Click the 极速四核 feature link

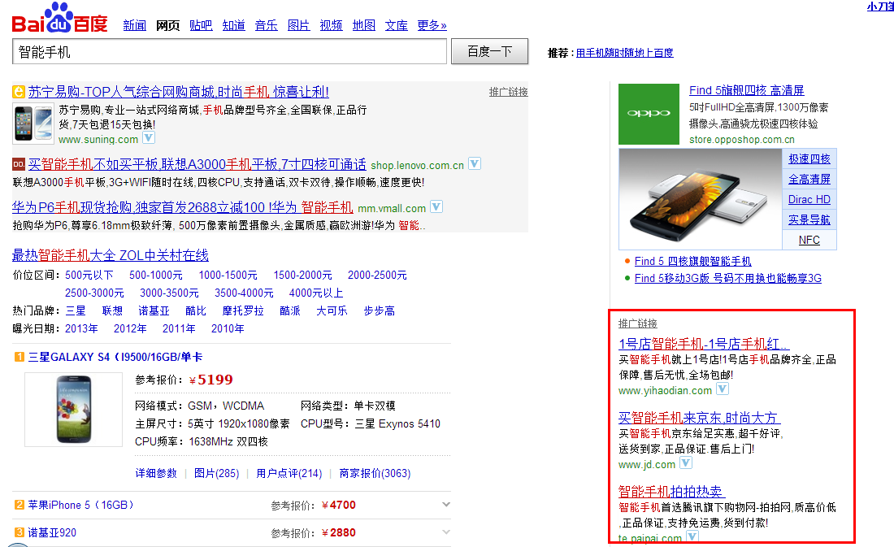pyautogui.click(x=809, y=158)
